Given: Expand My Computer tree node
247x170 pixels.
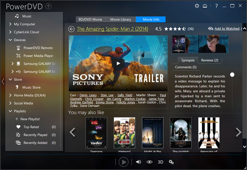Looking at the screenshot, I should coord(10,24).
